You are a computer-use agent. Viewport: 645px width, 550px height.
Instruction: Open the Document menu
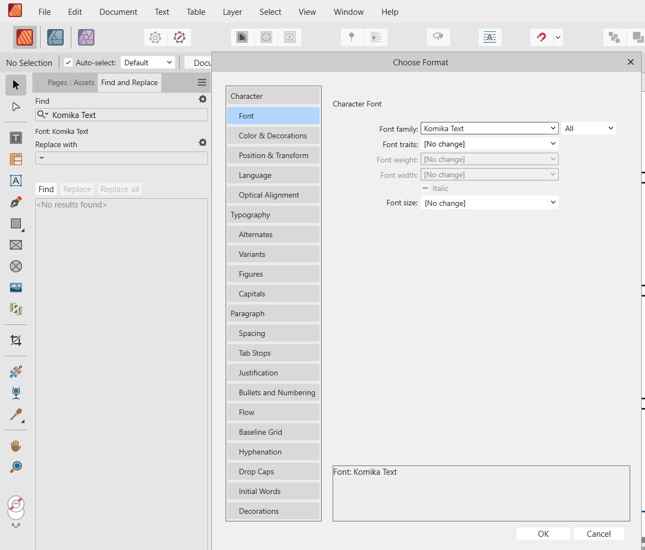(118, 12)
